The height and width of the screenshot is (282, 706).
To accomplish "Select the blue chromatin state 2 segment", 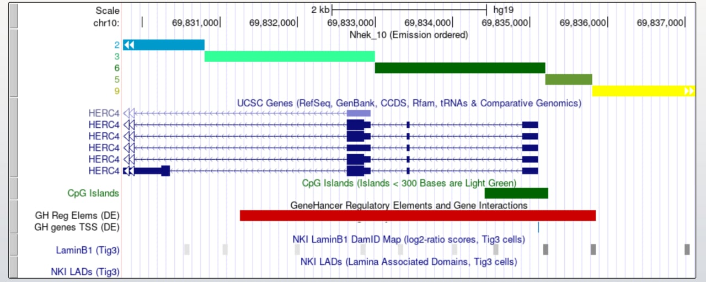I will [x=164, y=45].
